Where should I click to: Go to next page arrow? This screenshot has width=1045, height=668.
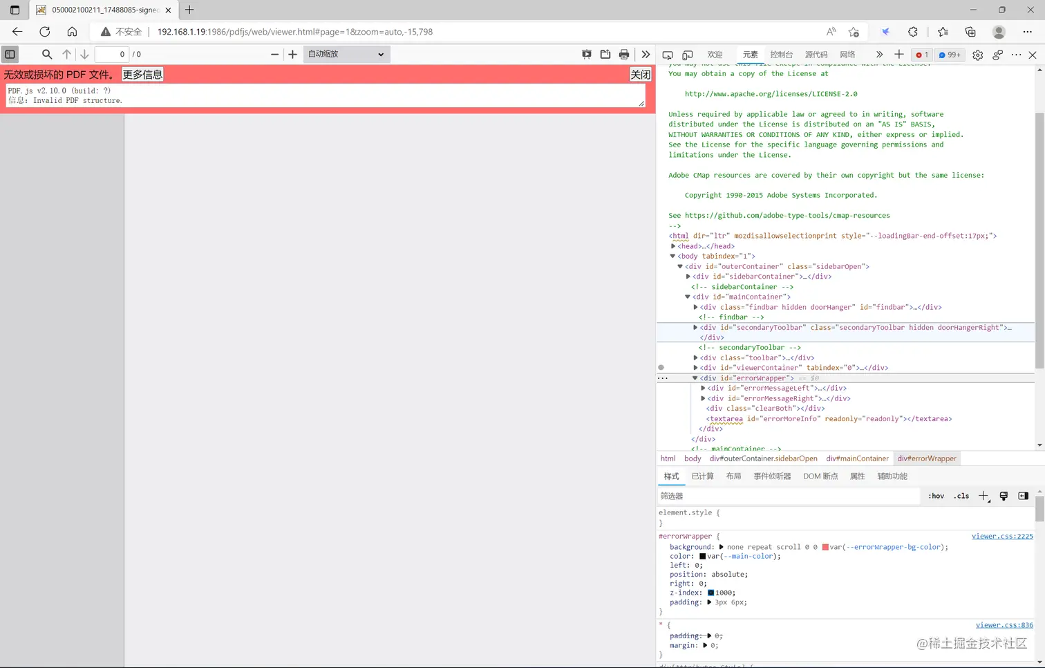(x=84, y=54)
